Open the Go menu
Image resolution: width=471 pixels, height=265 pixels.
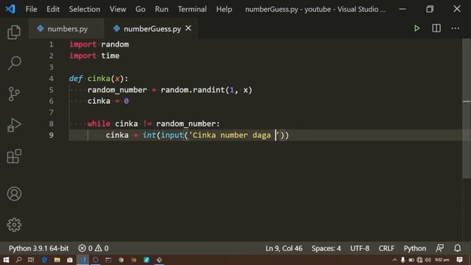141,9
